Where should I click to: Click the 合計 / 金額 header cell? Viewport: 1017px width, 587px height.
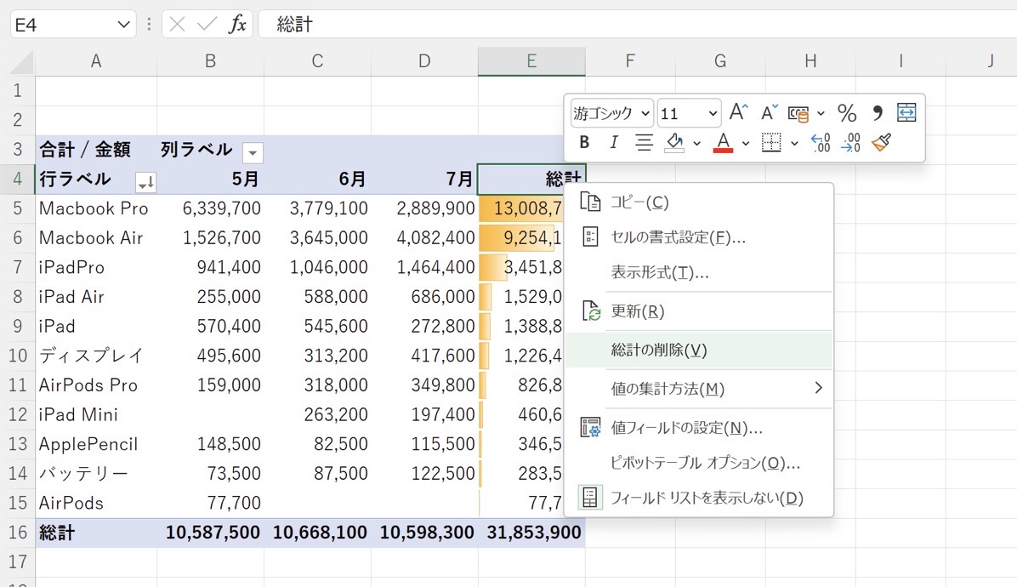pos(96,150)
